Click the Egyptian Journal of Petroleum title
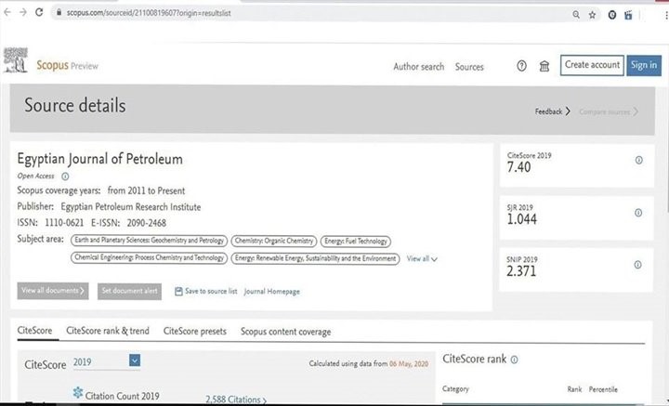Screen dimensions: 669x406 pyautogui.click(x=99, y=159)
